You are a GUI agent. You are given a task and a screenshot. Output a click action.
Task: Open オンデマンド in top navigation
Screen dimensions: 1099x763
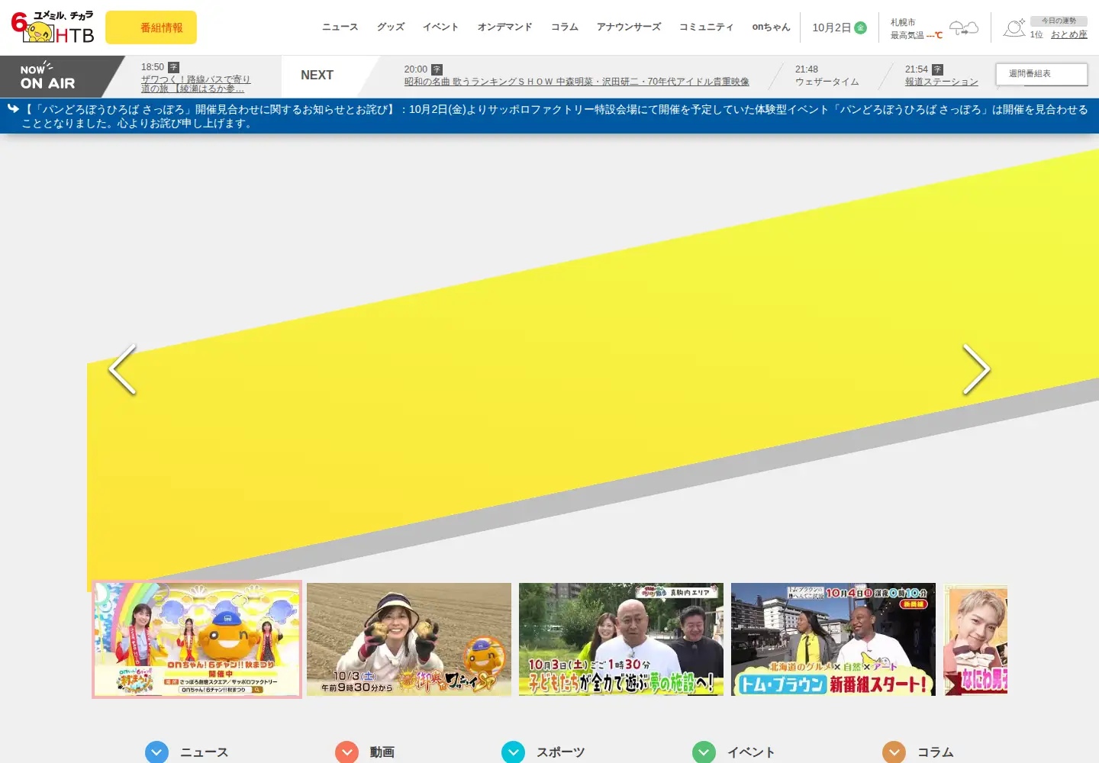[505, 27]
